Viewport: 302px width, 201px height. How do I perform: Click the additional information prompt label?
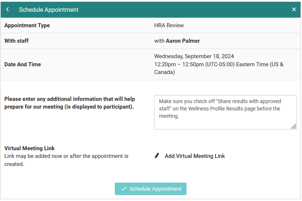click(70, 103)
